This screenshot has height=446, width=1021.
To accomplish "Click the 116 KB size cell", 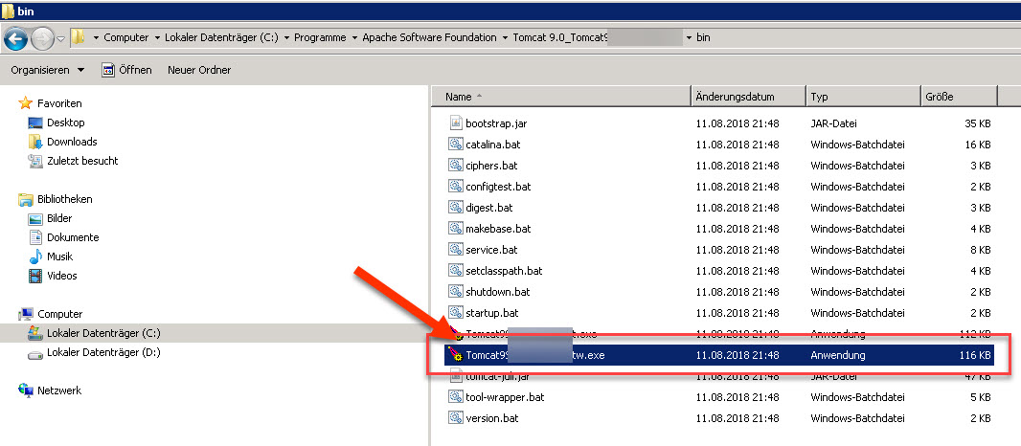I will pyautogui.click(x=975, y=355).
